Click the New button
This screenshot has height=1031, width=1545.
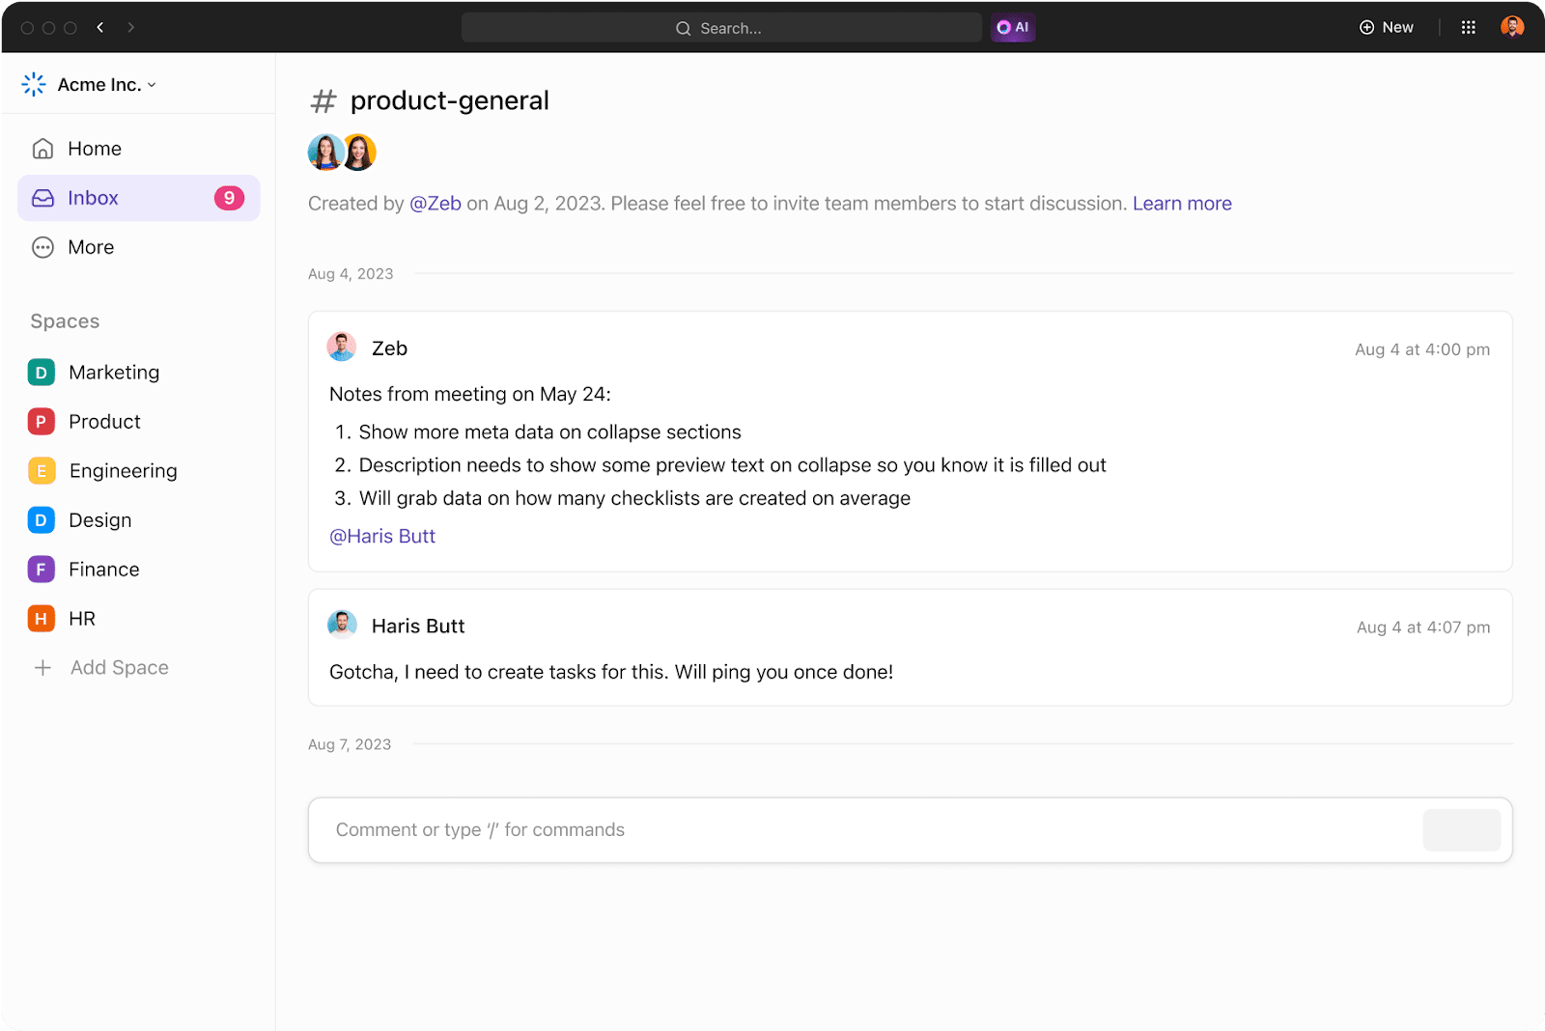pos(1387,27)
